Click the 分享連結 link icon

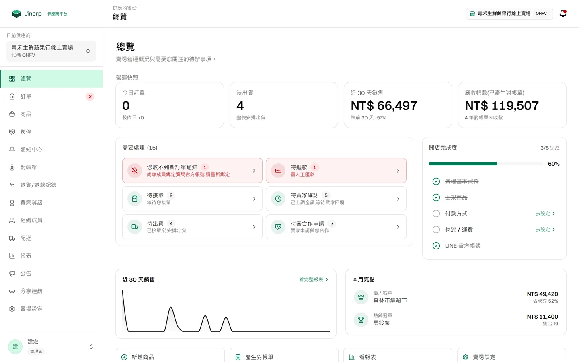(12, 291)
